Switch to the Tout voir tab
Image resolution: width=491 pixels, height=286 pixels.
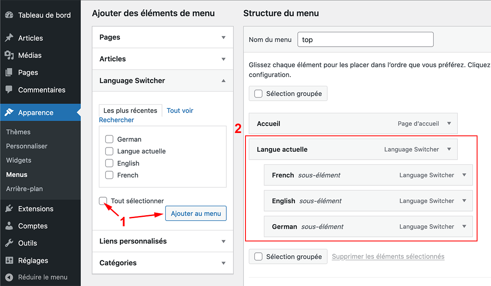click(x=180, y=110)
